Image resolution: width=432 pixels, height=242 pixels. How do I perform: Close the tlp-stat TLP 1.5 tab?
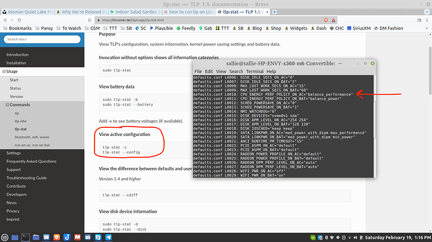[267, 12]
